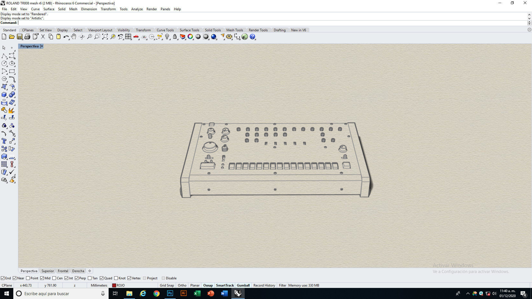This screenshot has height=299, width=532.
Task: Toggle the Near osnap checkbox
Action: 14,278
